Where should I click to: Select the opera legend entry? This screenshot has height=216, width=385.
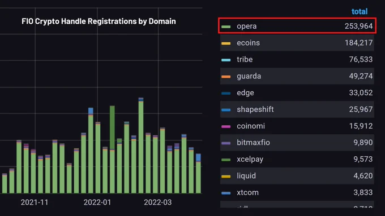tap(297, 26)
